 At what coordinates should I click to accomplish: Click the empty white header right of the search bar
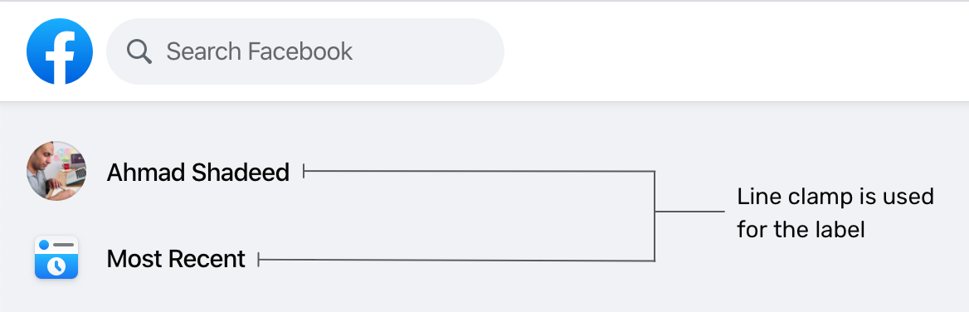(x=735, y=51)
